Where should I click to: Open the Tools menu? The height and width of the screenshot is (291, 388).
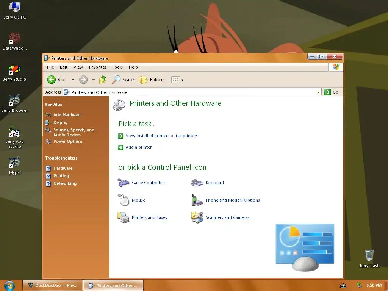(117, 67)
